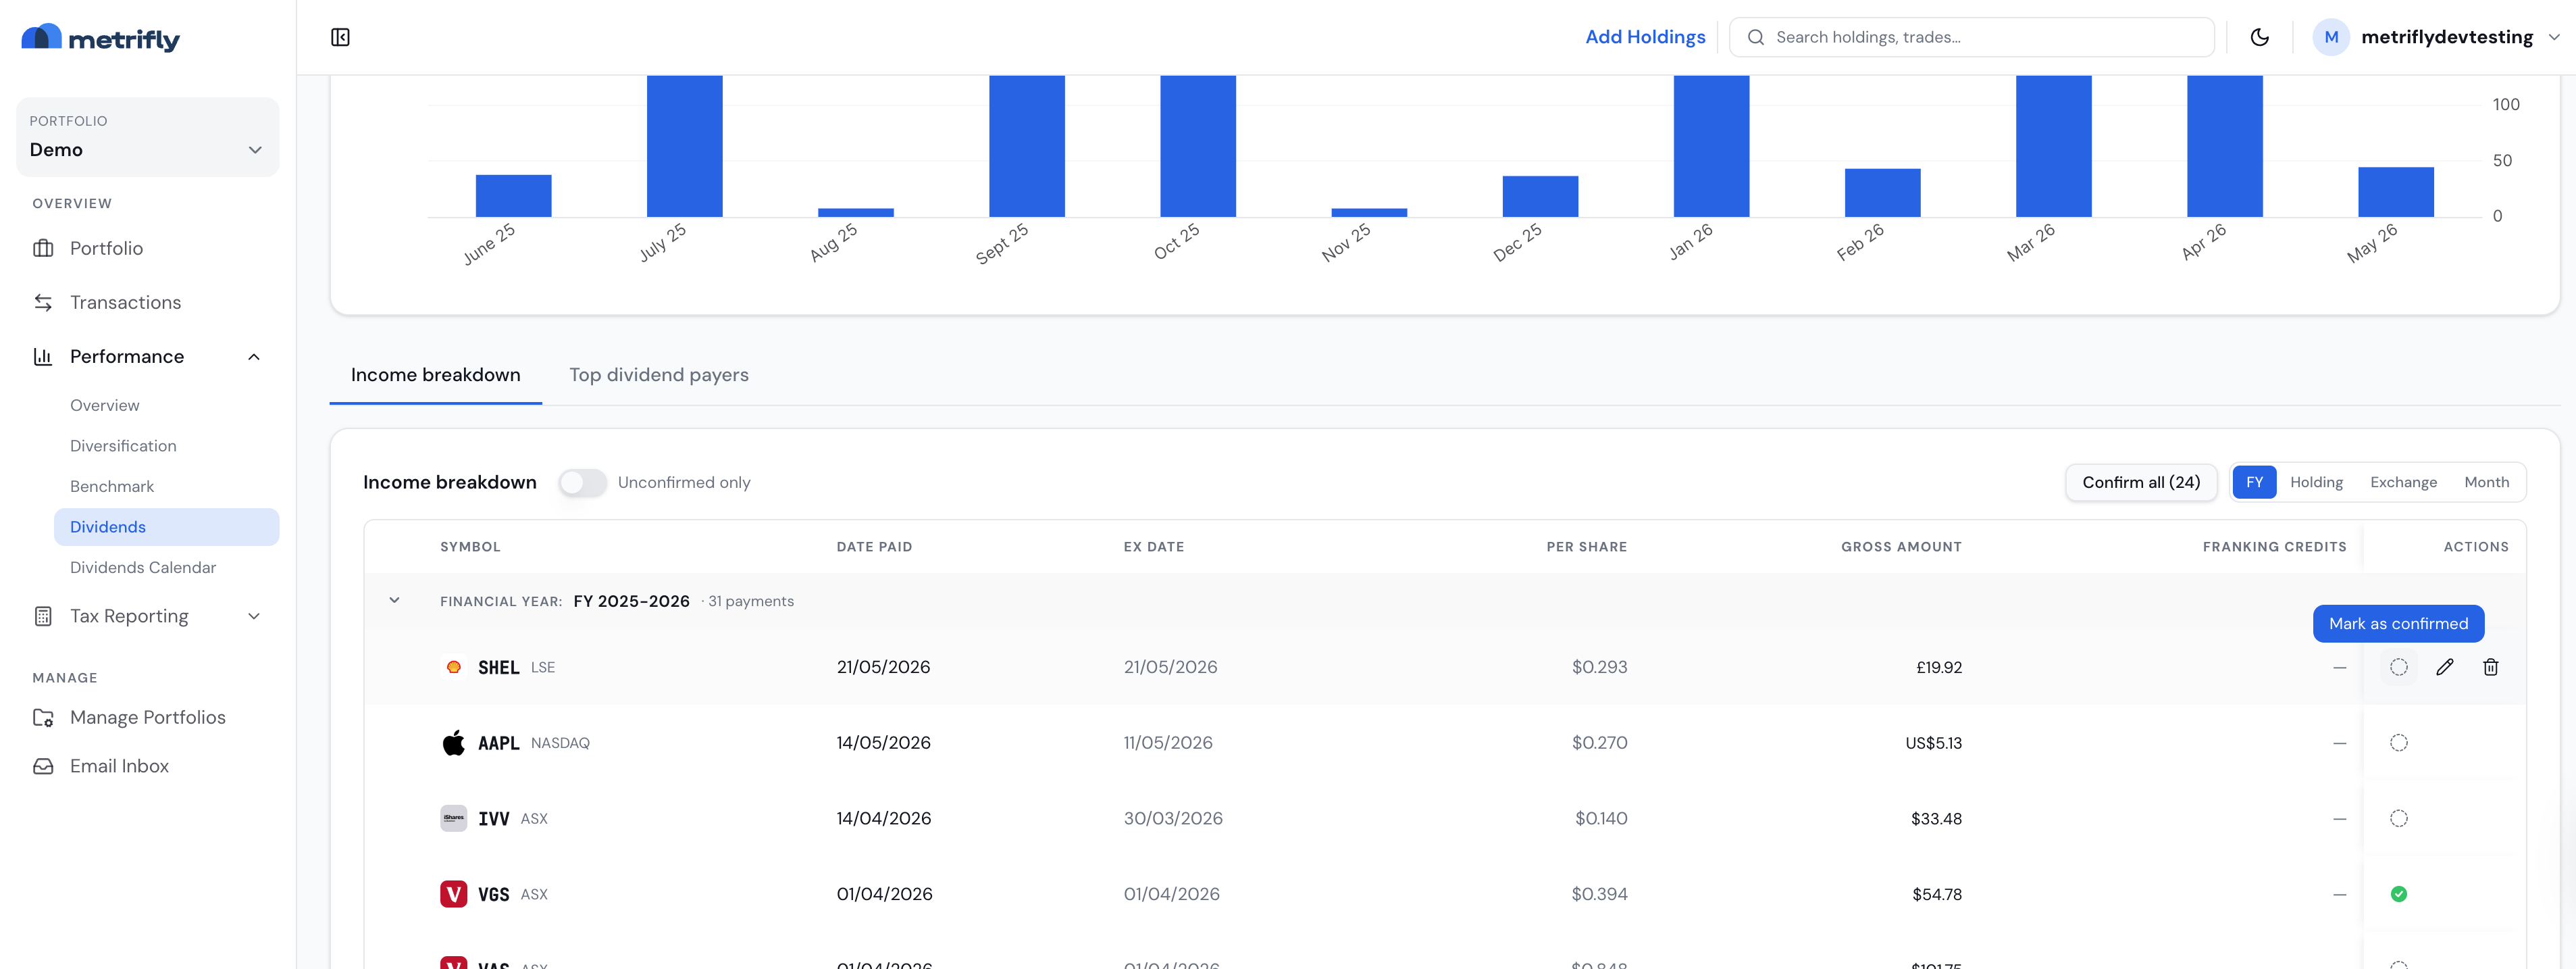2576x969 pixels.
Task: Click the Tax Reporting calculator icon
Action: point(43,616)
